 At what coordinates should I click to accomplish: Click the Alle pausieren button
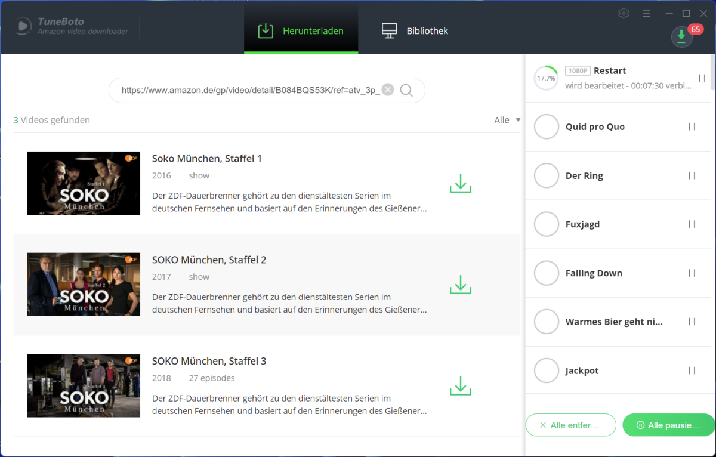pos(668,425)
